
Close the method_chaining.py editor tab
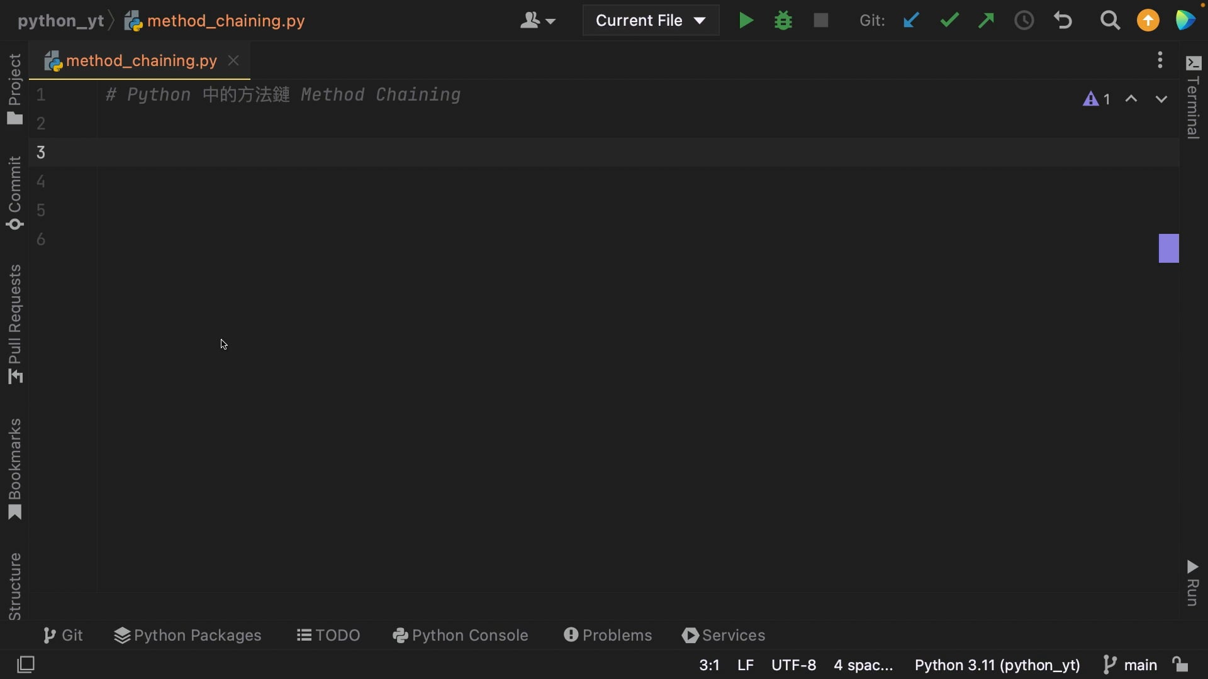[x=233, y=60]
